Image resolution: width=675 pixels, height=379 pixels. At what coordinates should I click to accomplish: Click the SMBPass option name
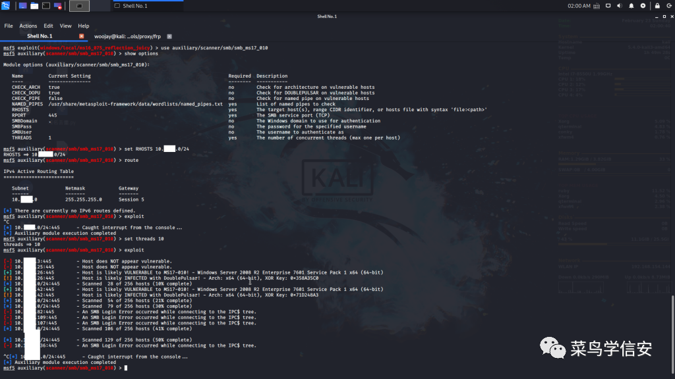point(22,126)
